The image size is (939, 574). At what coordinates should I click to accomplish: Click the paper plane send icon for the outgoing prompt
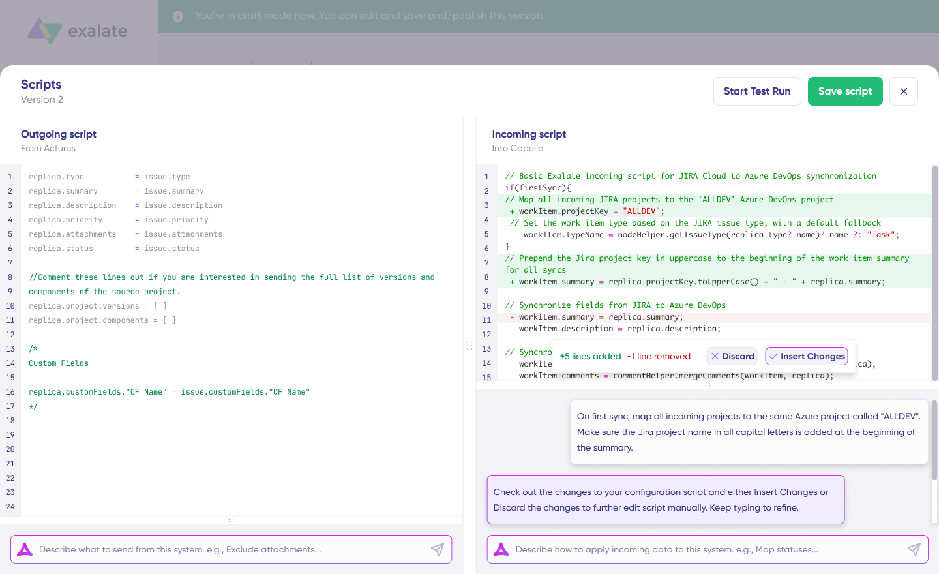pyautogui.click(x=437, y=549)
